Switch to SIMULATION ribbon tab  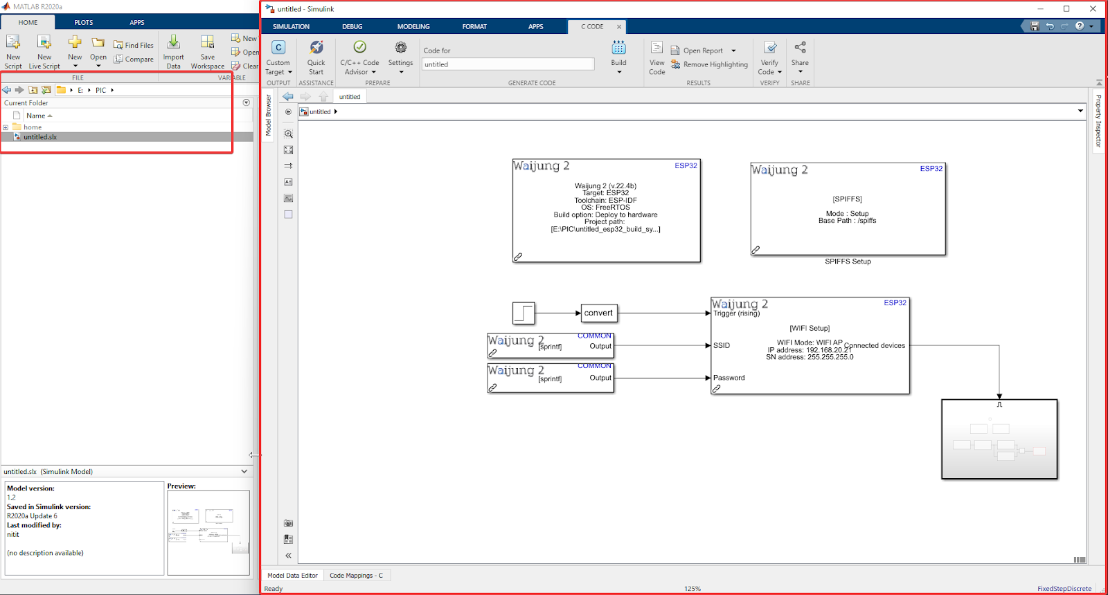(x=291, y=26)
